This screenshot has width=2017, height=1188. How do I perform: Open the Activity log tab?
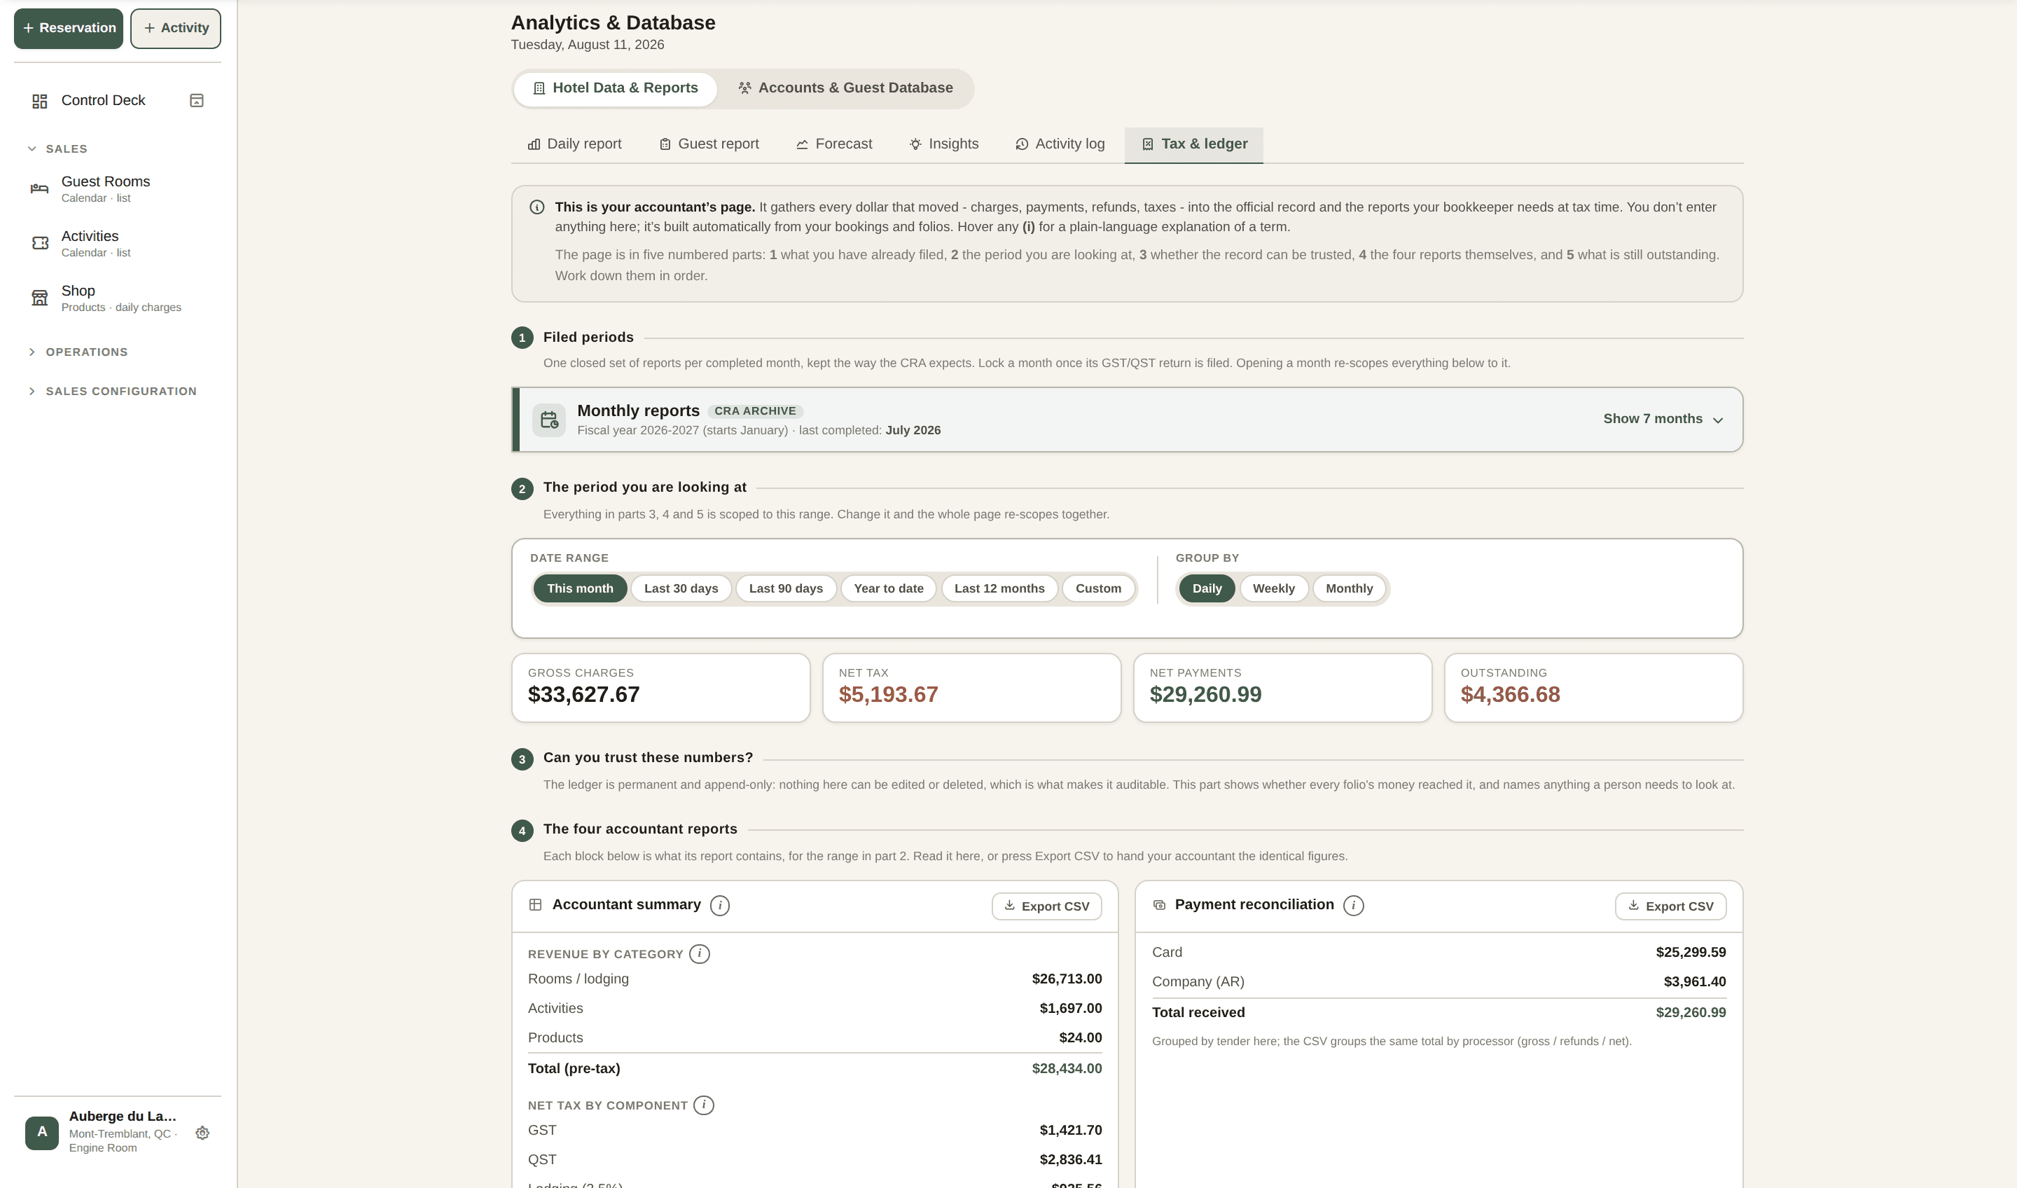(x=1060, y=144)
